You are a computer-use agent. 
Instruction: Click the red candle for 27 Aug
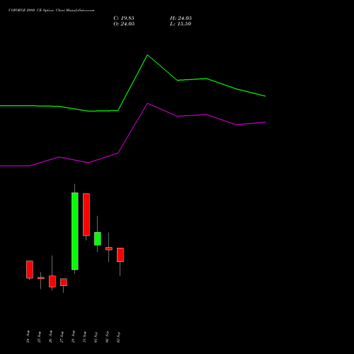click(x=64, y=282)
